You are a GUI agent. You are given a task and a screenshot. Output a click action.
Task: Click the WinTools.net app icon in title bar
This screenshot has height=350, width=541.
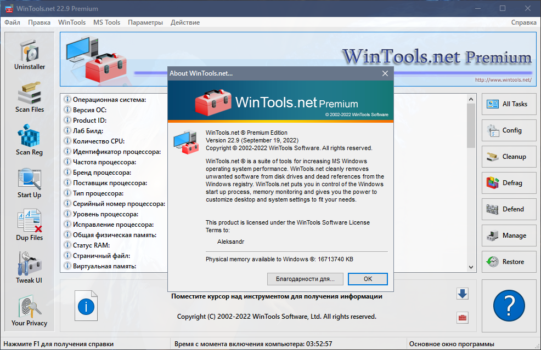9,9
